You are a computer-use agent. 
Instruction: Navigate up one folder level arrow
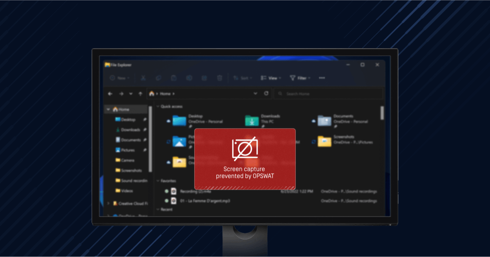[x=140, y=94]
